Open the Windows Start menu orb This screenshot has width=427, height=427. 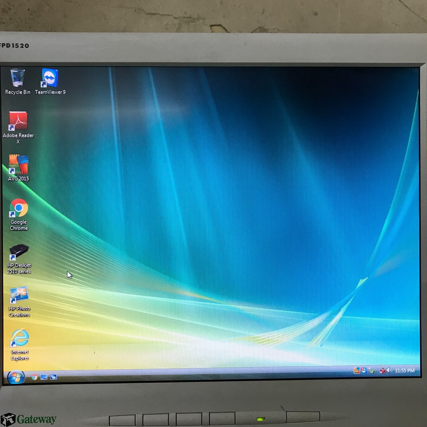pyautogui.click(x=16, y=377)
